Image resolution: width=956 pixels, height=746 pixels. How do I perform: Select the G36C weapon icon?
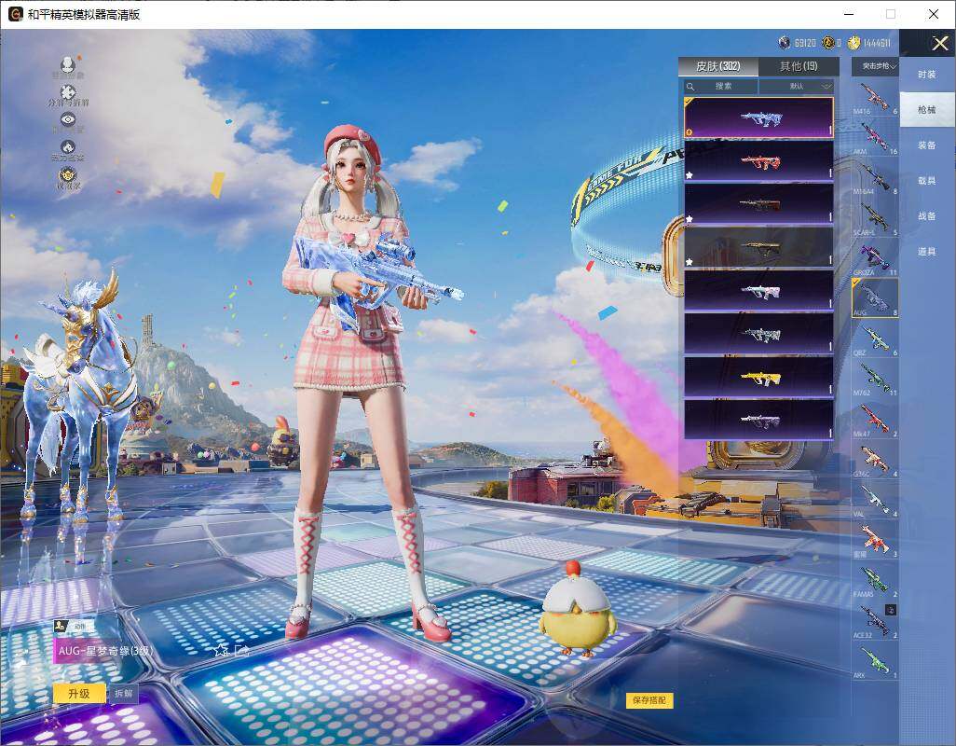coord(875,460)
